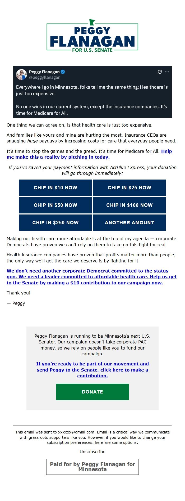Open the tweet's more options (ellipsis) menu
This screenshot has width=185, height=501.
coord(167,72)
